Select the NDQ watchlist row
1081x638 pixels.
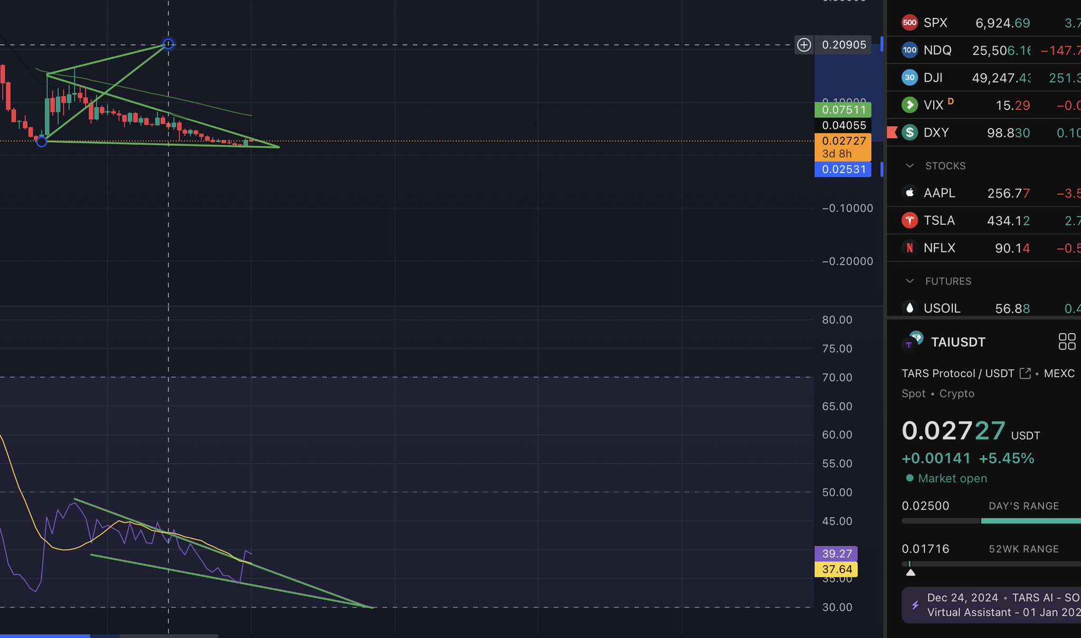937,50
